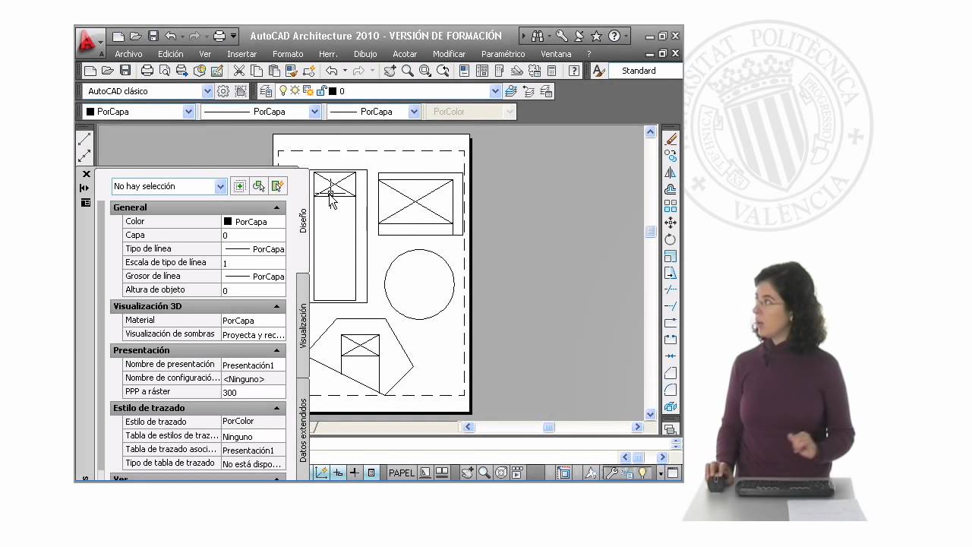Toggle the layer lock padlock icon
Image resolution: width=972 pixels, height=547 pixels.
(x=321, y=91)
